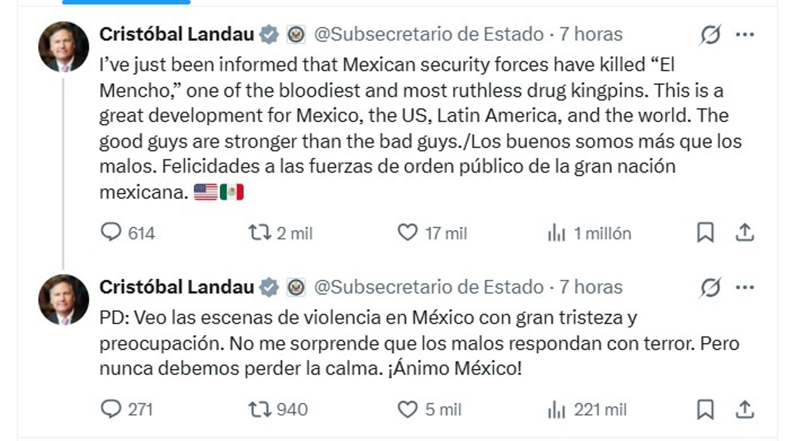Image resolution: width=794 pixels, height=441 pixels.
Task: Open Grok icon on second tweet
Action: pyautogui.click(x=710, y=288)
